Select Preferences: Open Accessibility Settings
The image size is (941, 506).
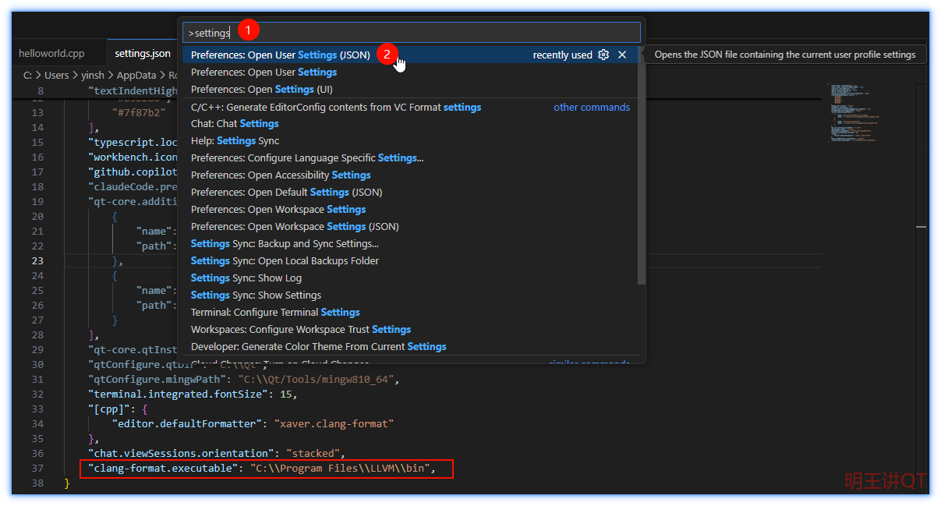(281, 175)
